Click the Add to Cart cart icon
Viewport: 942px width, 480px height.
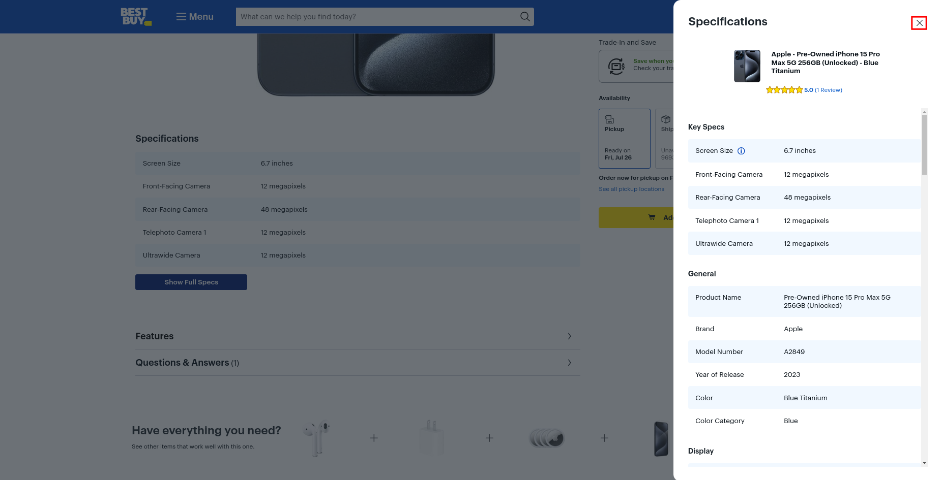pos(652,217)
